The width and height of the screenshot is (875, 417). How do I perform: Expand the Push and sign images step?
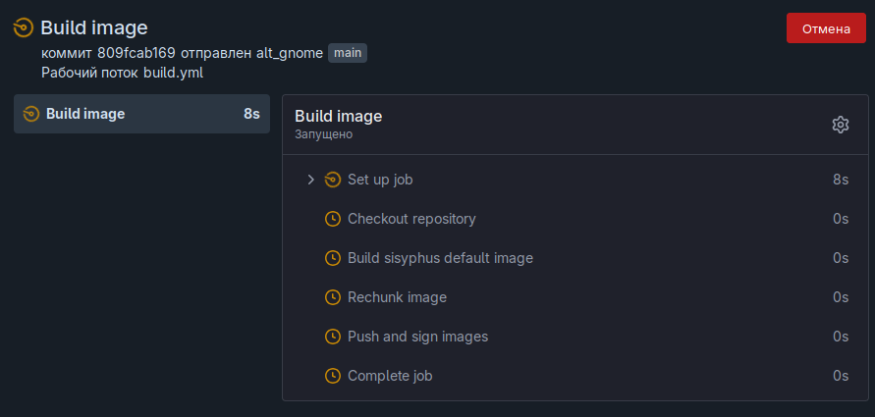[417, 337]
